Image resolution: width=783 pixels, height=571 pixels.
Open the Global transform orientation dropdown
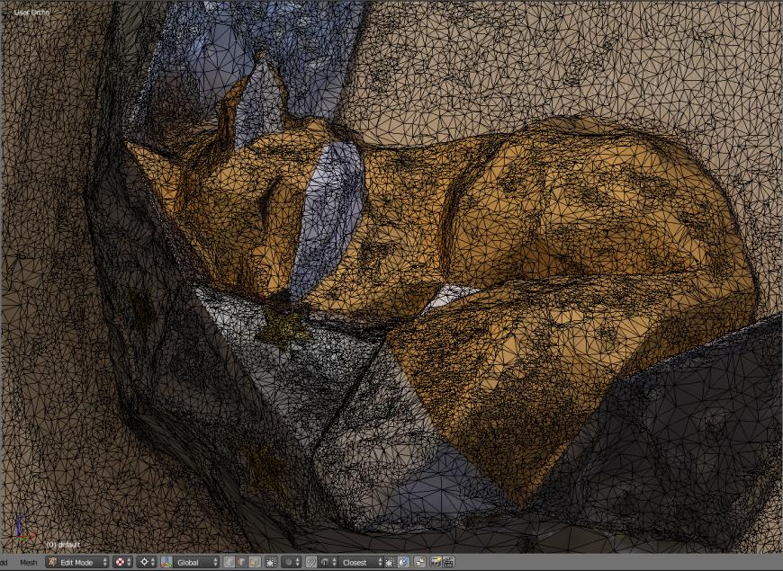tap(196, 563)
